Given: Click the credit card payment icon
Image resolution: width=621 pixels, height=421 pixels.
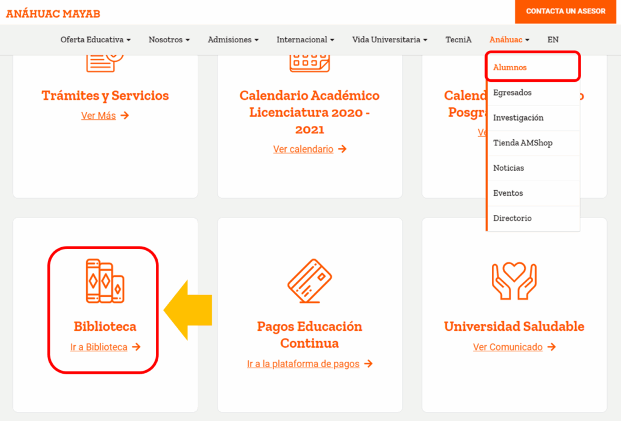Looking at the screenshot, I should 310,280.
